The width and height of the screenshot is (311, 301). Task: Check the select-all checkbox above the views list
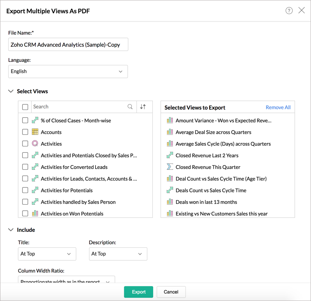tap(25, 106)
